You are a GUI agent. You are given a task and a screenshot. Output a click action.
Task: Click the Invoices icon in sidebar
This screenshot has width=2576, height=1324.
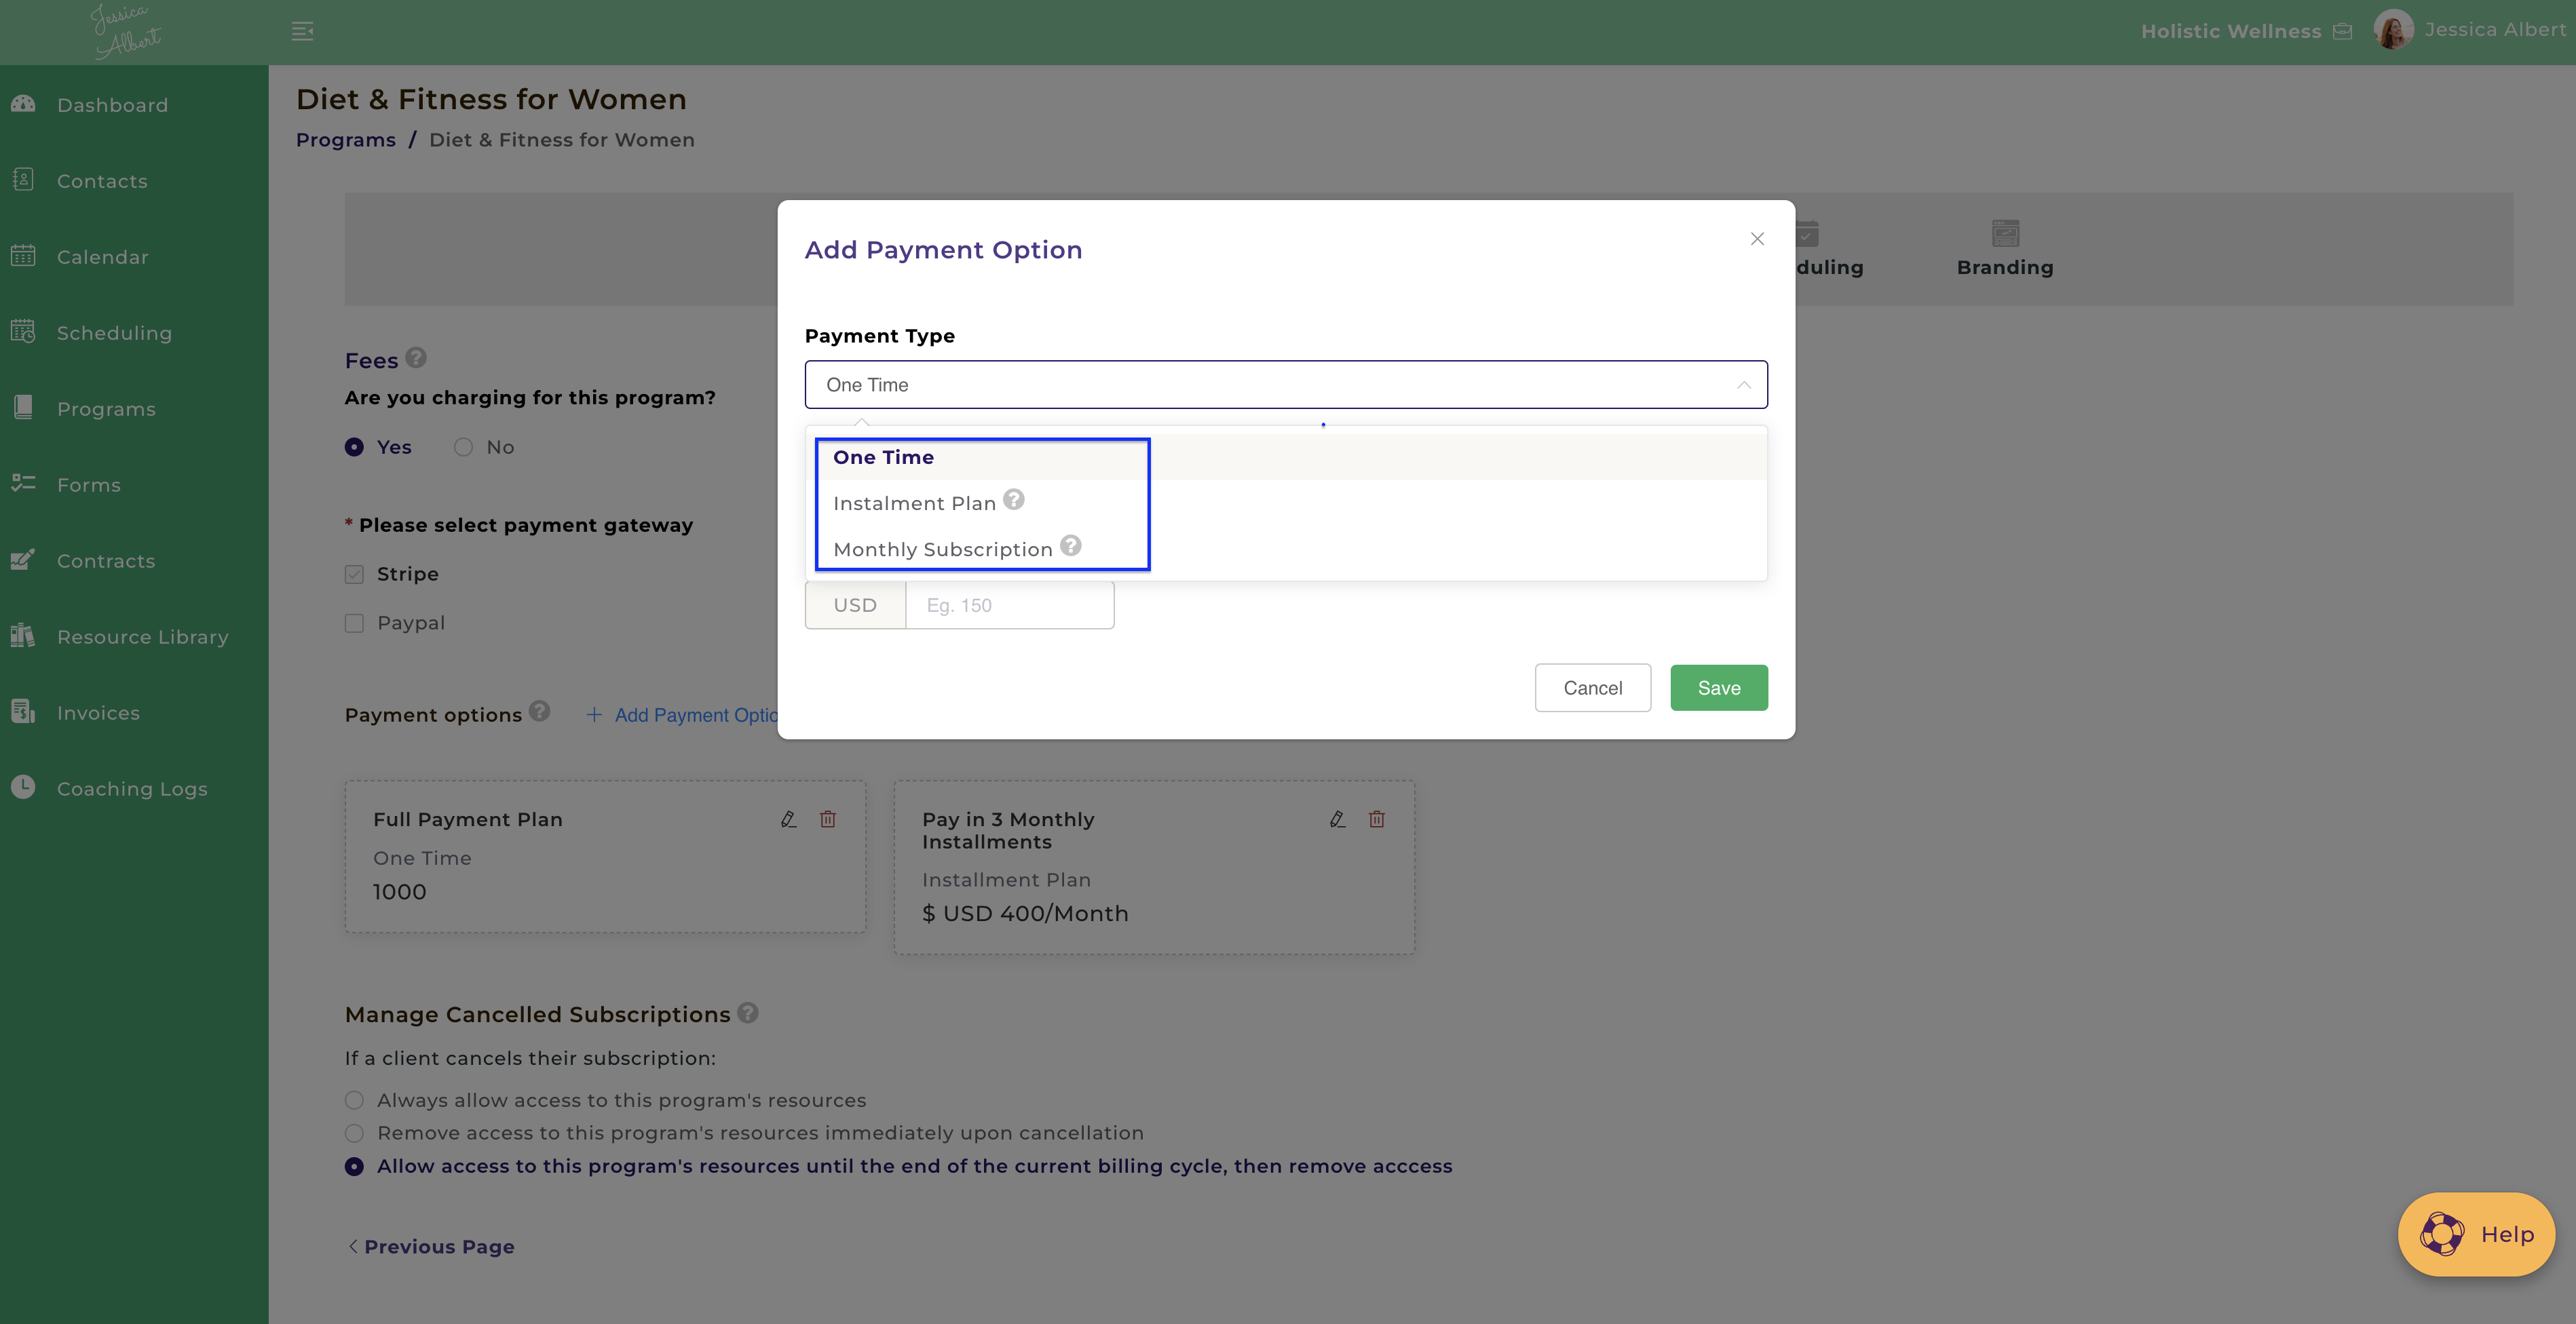click(x=23, y=712)
